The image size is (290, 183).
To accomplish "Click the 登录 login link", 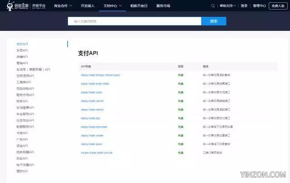I will (x=244, y=6).
